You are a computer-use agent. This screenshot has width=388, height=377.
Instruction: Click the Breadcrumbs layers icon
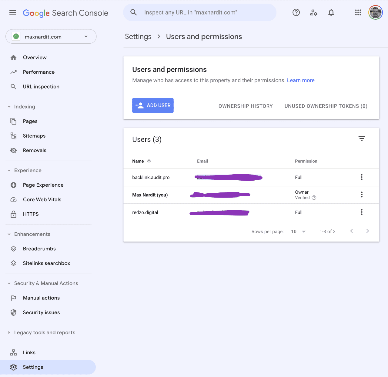click(13, 249)
